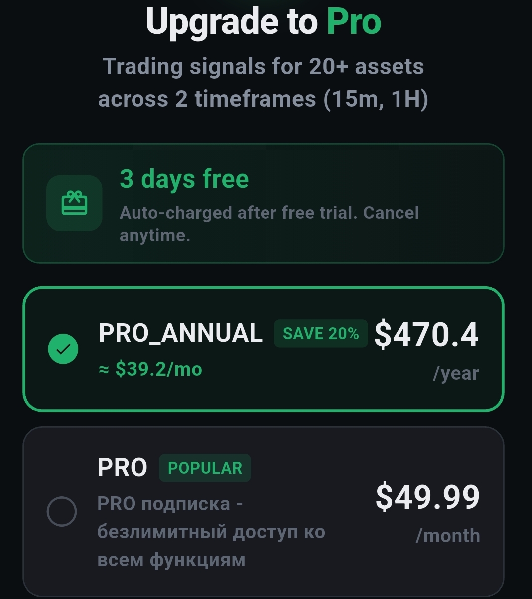Click the "3 days free" heading
532x599 pixels.
click(184, 179)
